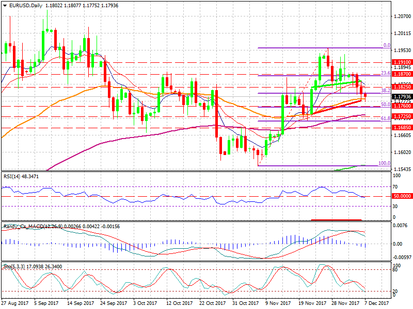Viewport: 413px width, 309px height.
Task: Click the 12 Oct 2017 date label
Action: 179,303
